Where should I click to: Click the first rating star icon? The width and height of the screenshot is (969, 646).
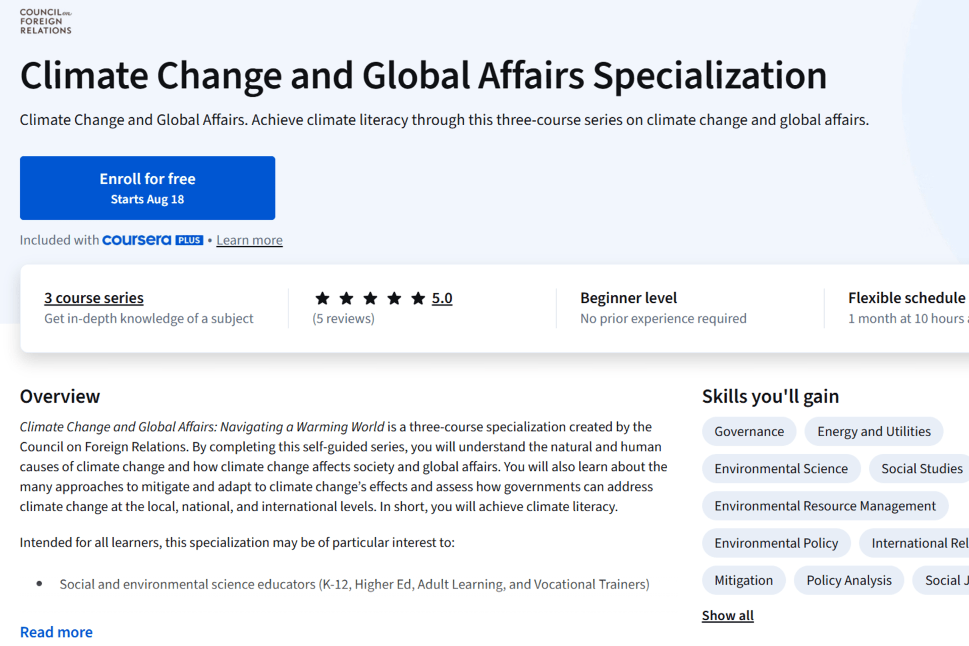pyautogui.click(x=322, y=298)
